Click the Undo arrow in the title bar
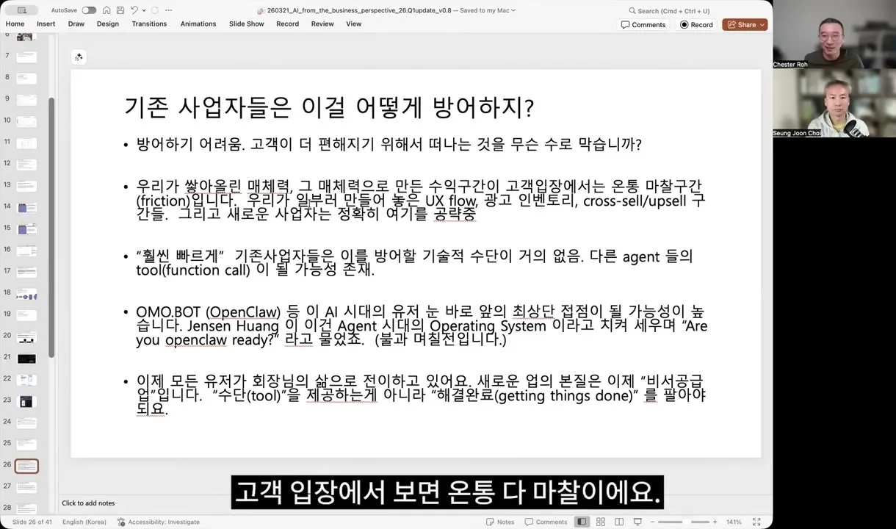Viewport: 896px width, 529px height. click(x=132, y=10)
